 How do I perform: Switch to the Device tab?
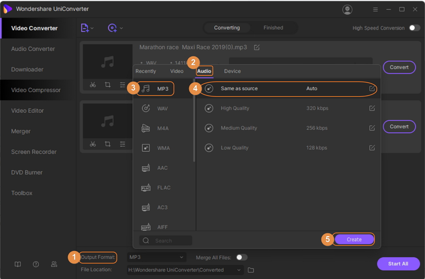tap(232, 71)
